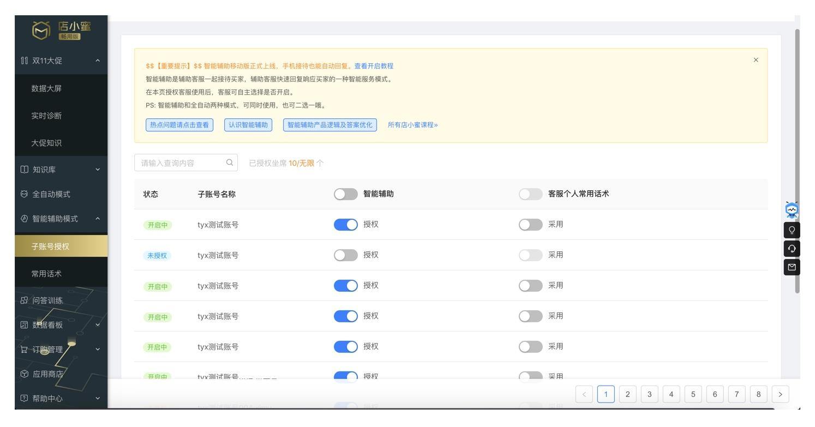Click the search magnifier icon in query box

[x=230, y=163]
